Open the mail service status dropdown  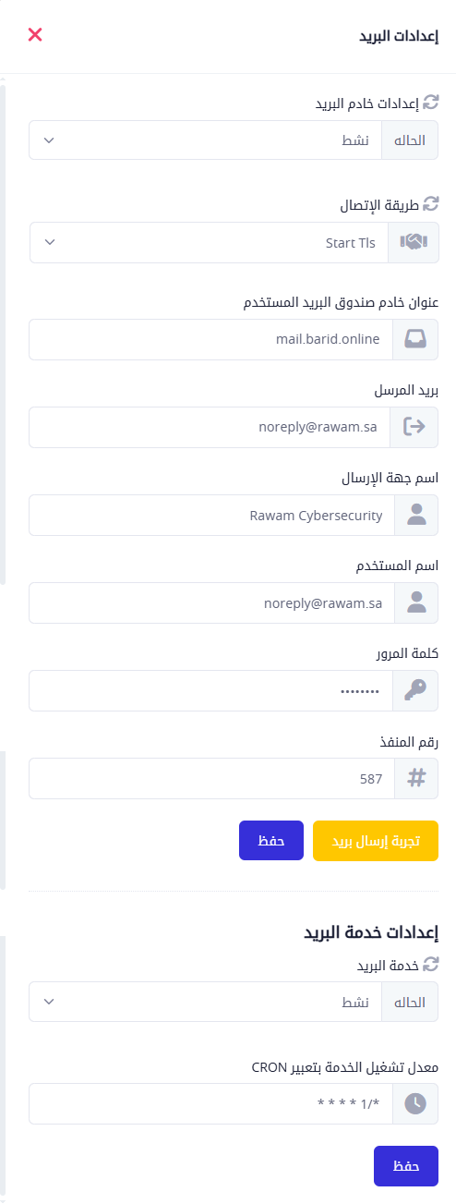[x=206, y=1002]
